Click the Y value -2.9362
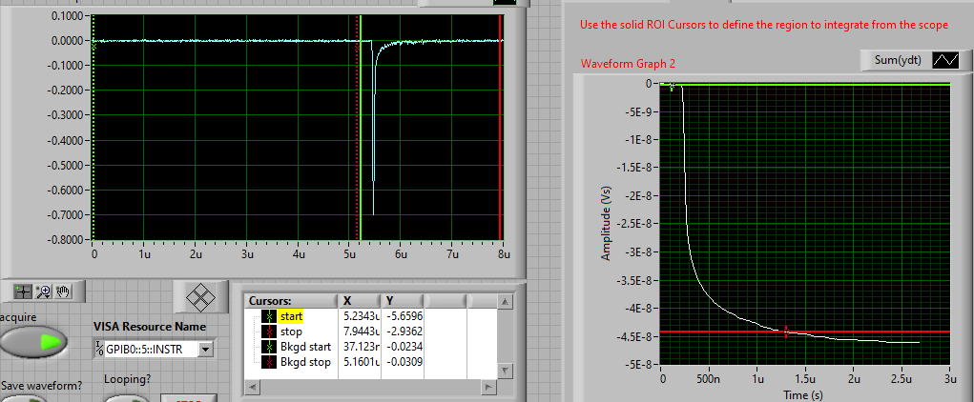 tap(404, 332)
